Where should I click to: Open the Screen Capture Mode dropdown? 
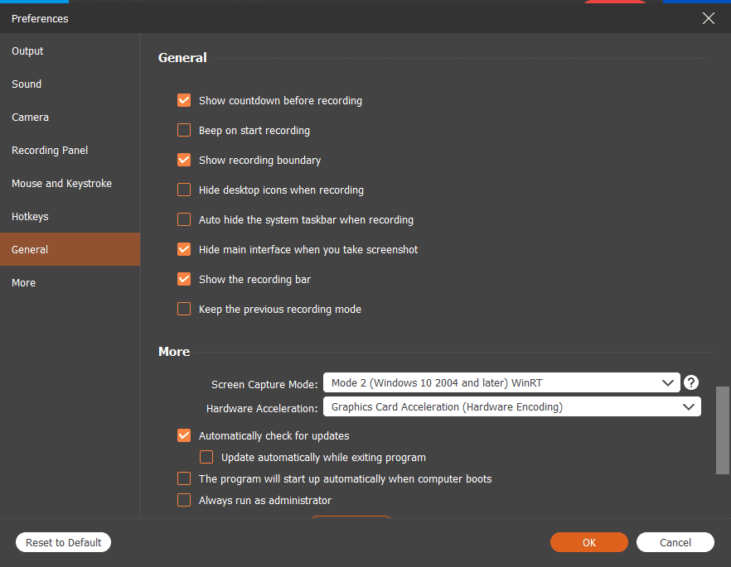[x=501, y=382]
